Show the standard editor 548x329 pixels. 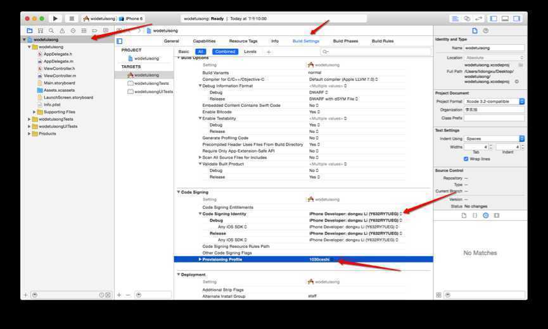click(455, 18)
